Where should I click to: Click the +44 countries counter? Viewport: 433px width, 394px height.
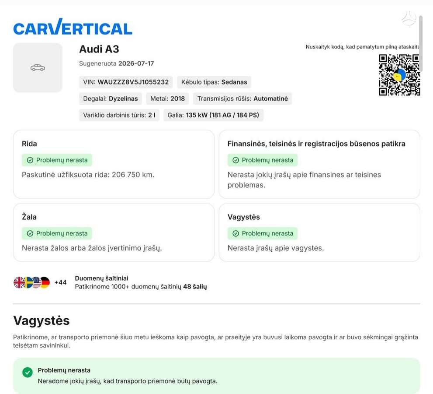click(60, 282)
